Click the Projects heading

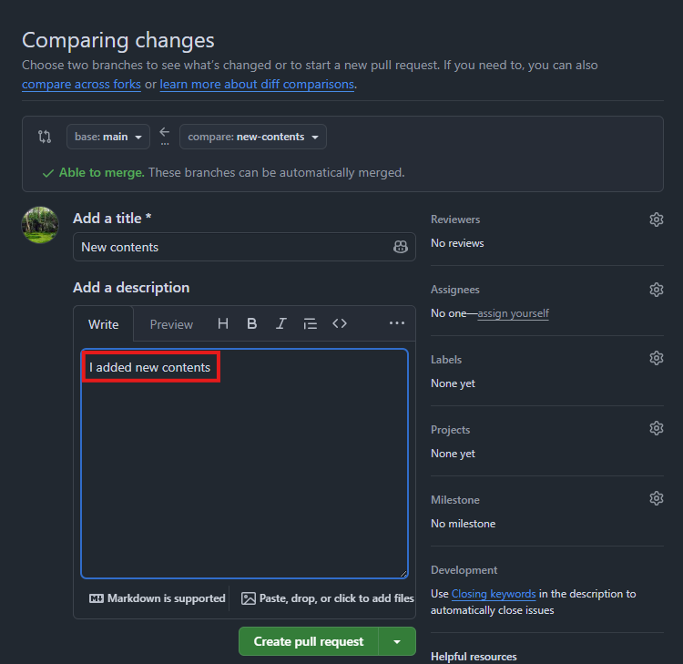click(451, 430)
